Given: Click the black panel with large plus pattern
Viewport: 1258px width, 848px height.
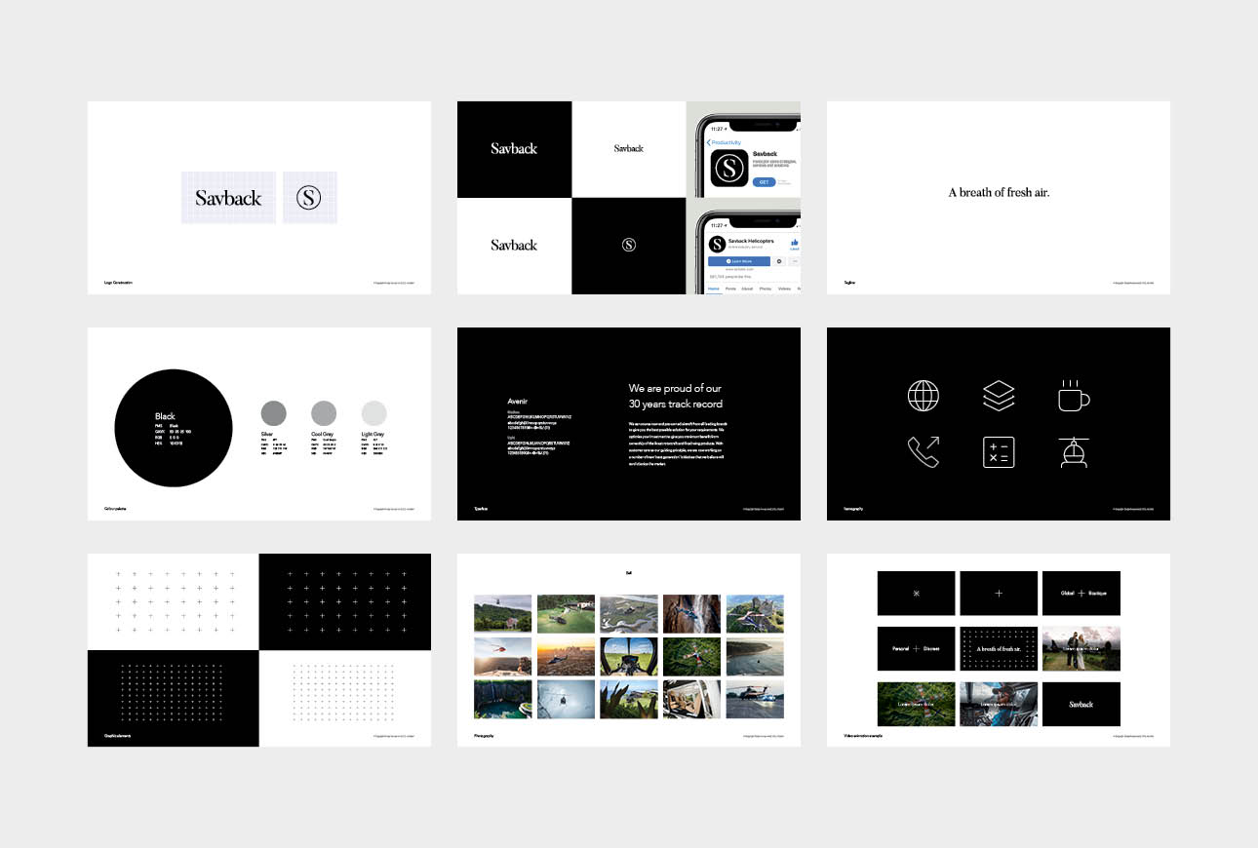Looking at the screenshot, I should [345, 602].
